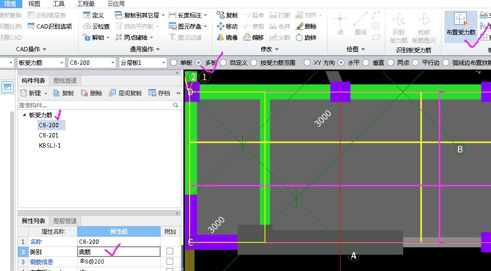Tick 附加 checkbox for 钢筋信息 row
Image resolution: width=491 pixels, height=271 pixels.
pos(170,261)
